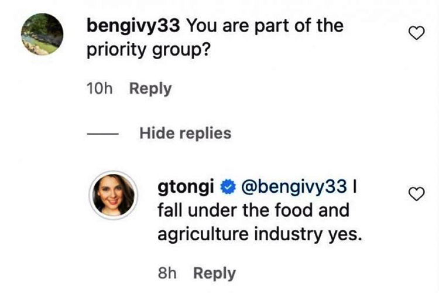Click the horizontal line beside Hide replies
The height and width of the screenshot is (293, 439).
coord(103,134)
